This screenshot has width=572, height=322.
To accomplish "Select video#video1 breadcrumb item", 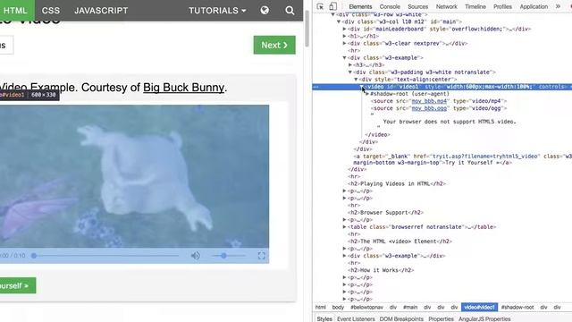I will (479, 308).
